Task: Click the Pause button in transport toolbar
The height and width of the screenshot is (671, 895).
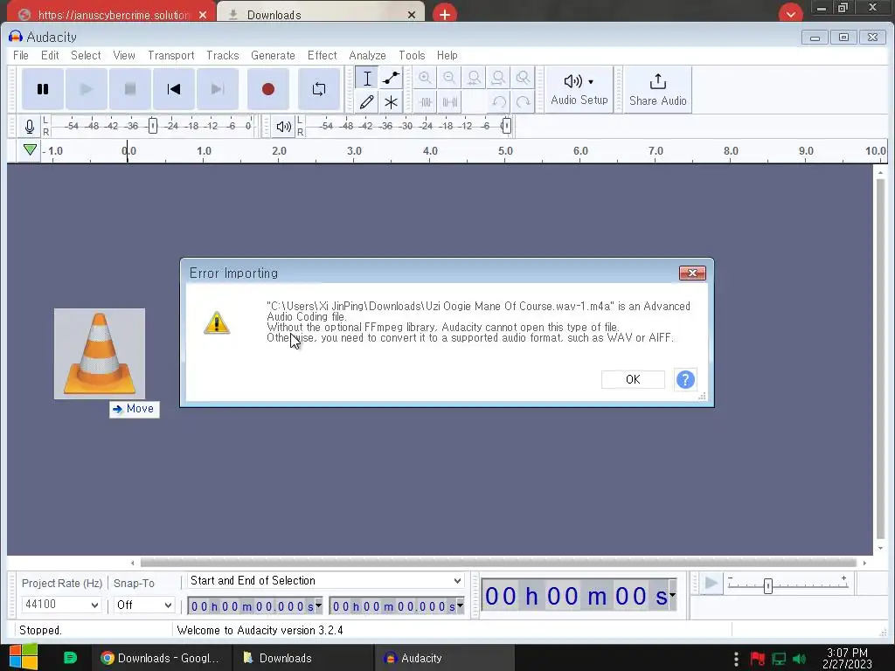Action: click(x=43, y=89)
